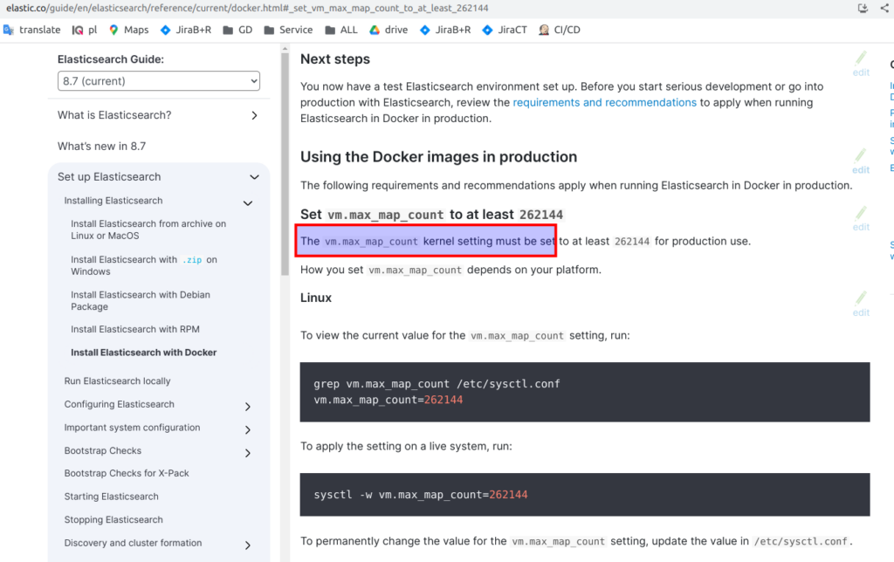Select Install Elasticsearch with Docker
Viewport: 894px width, 562px height.
(x=144, y=353)
